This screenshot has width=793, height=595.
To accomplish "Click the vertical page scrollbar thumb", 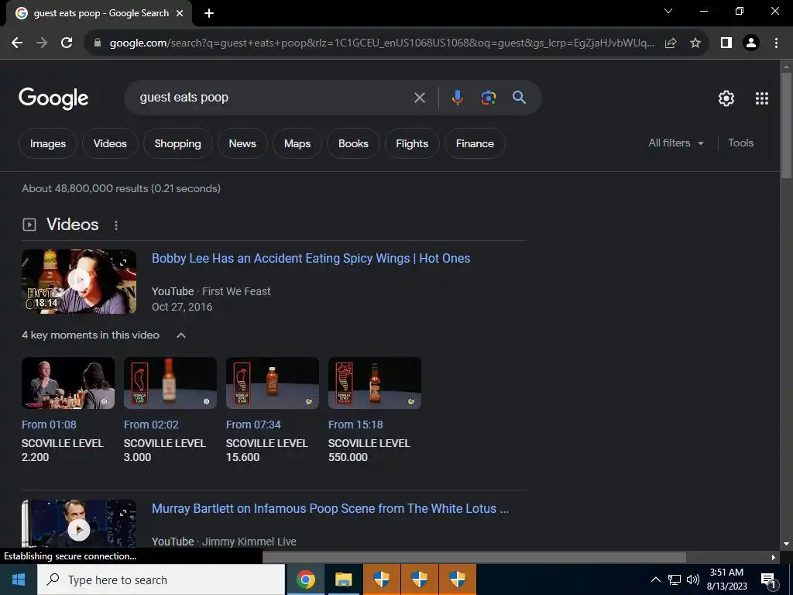I will coord(787,126).
